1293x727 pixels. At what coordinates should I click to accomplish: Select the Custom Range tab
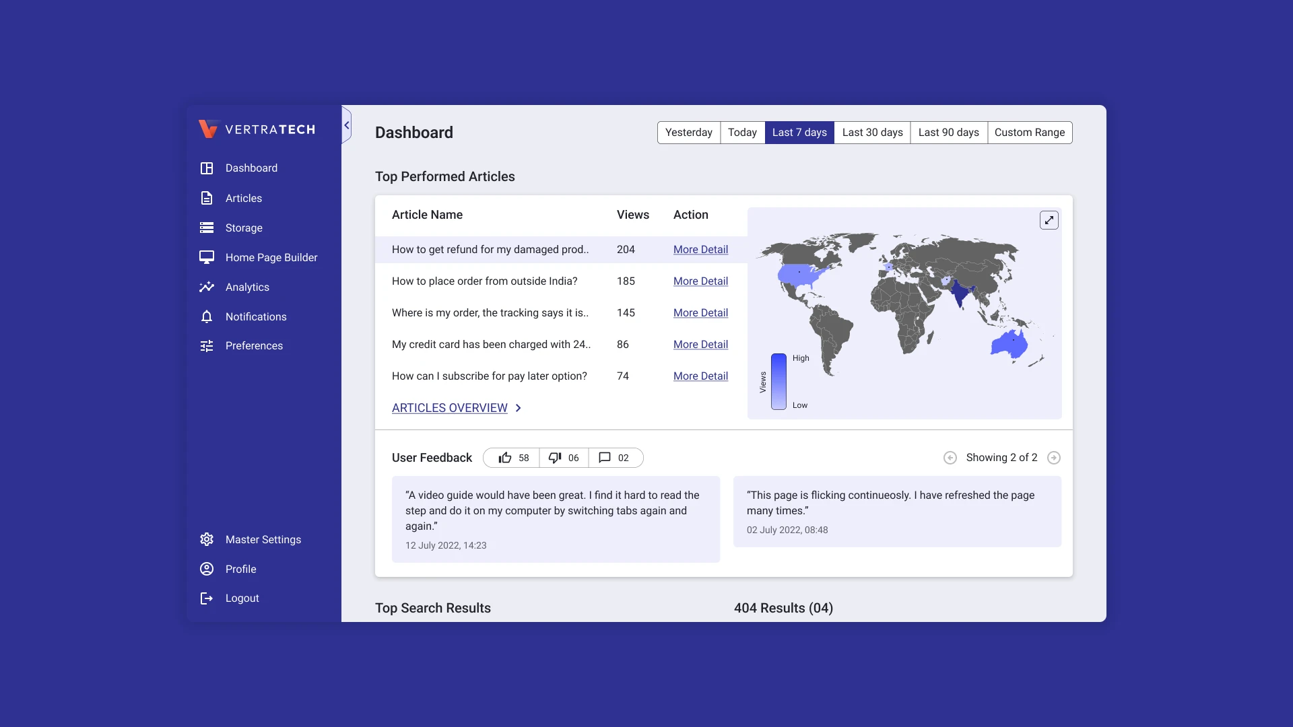1029,133
